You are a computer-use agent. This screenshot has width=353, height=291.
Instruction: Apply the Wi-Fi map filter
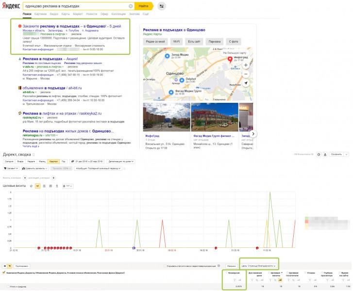(x=177, y=42)
